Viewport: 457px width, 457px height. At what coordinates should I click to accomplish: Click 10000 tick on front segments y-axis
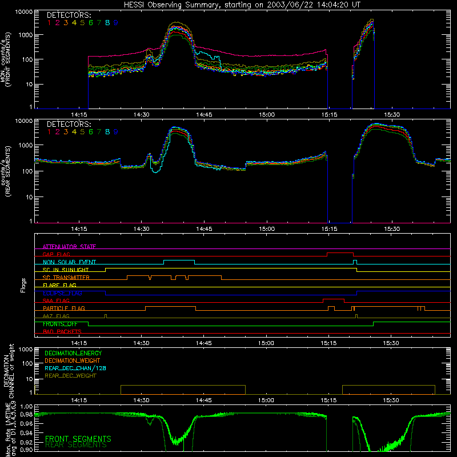click(x=24, y=12)
